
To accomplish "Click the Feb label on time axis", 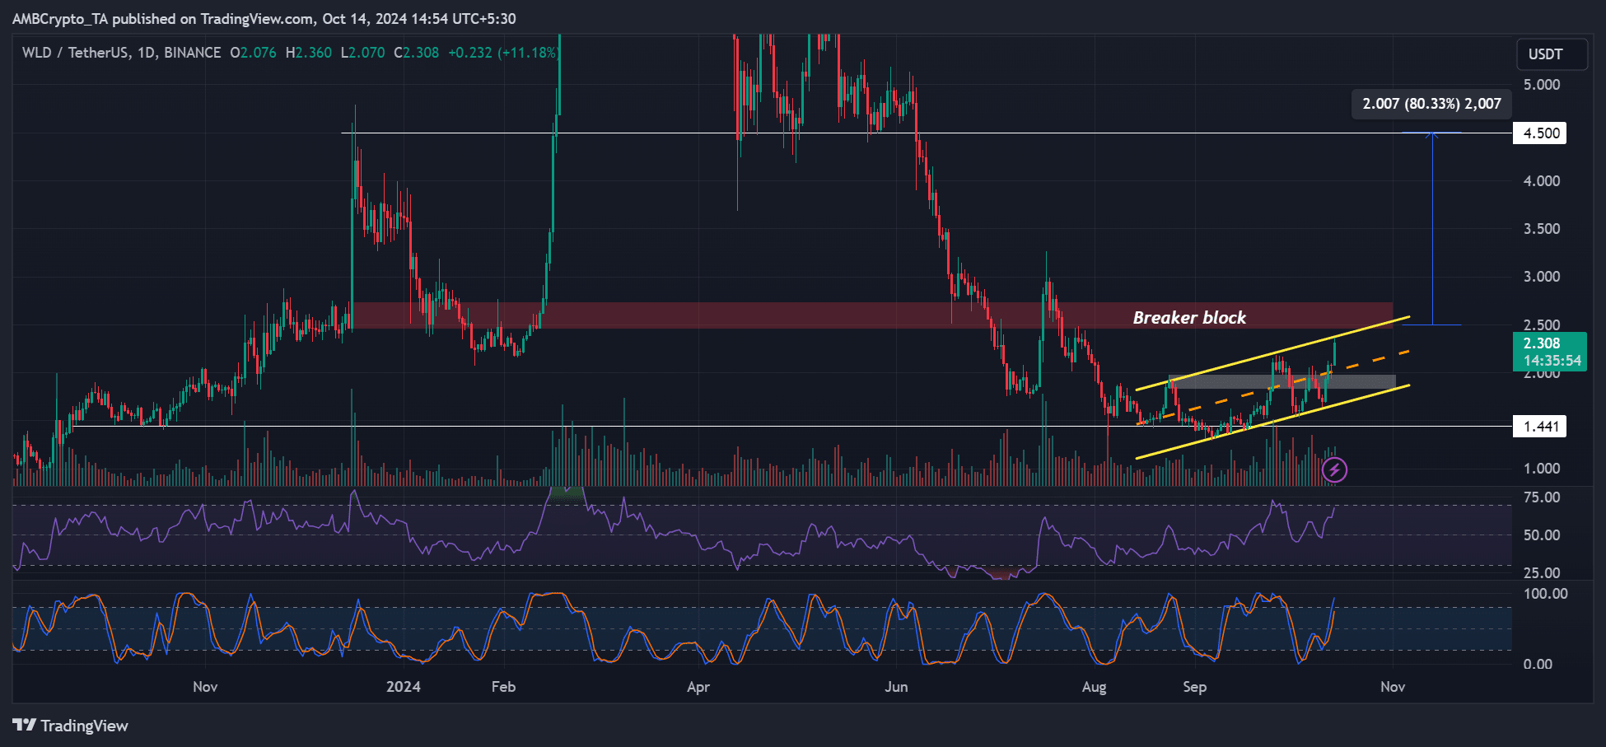I will tap(503, 687).
